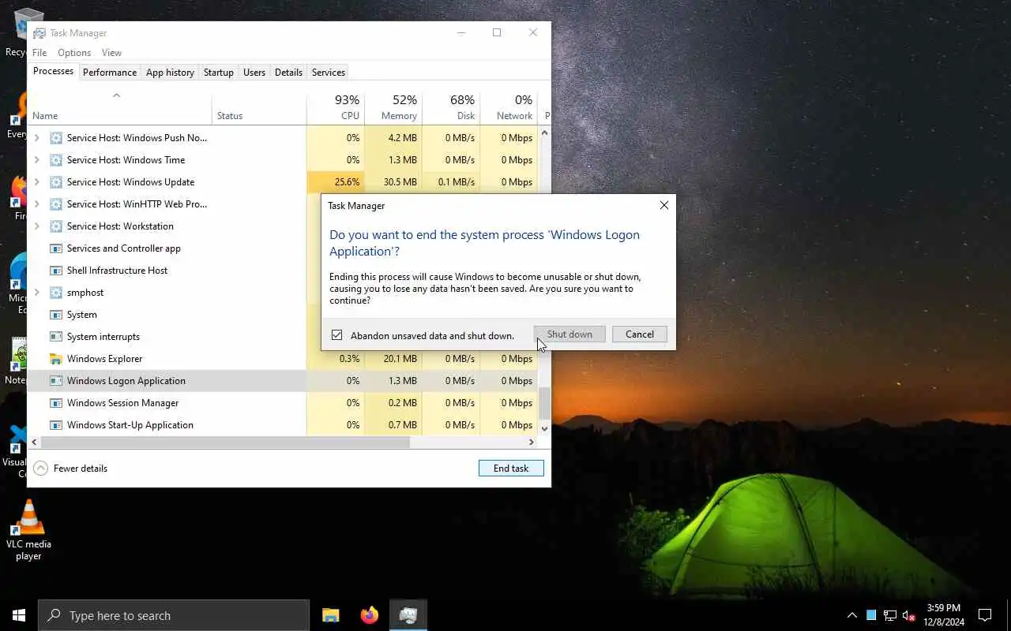Switch to the Users tab
Image resolution: width=1011 pixels, height=631 pixels.
click(x=254, y=73)
